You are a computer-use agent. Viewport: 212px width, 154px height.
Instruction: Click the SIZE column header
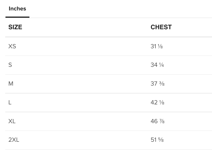[15, 27]
